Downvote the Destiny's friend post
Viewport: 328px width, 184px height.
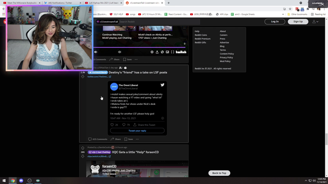tap(83, 77)
